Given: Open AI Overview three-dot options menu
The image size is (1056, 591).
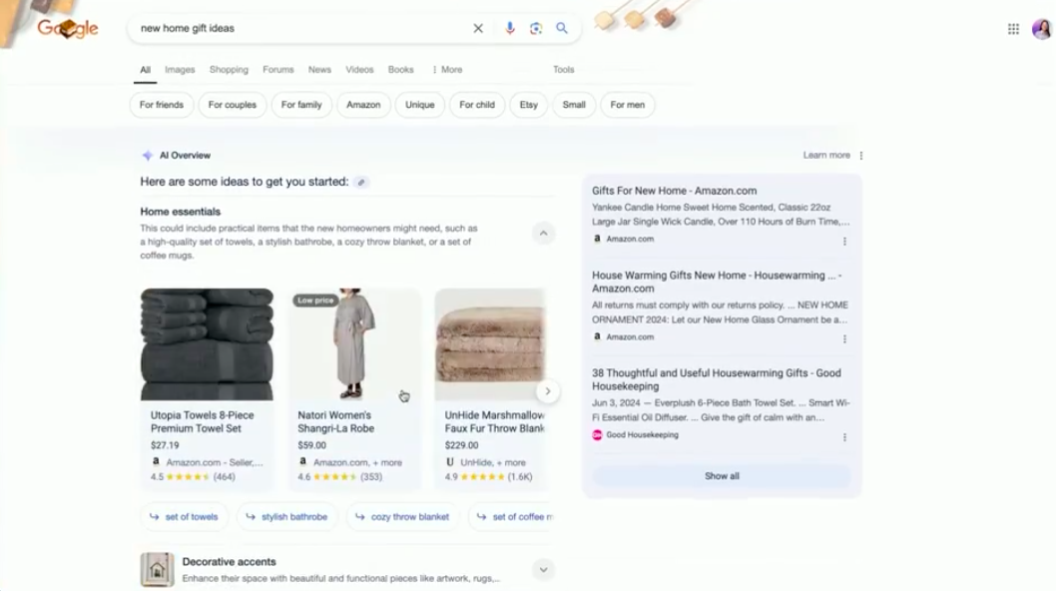Looking at the screenshot, I should pos(861,156).
